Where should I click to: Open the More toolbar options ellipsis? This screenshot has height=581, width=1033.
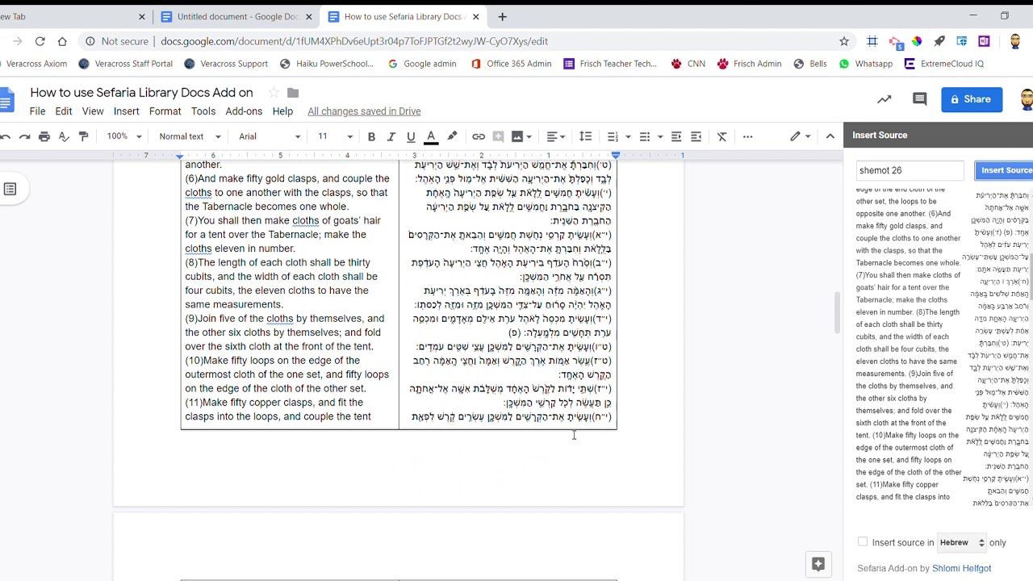click(747, 136)
